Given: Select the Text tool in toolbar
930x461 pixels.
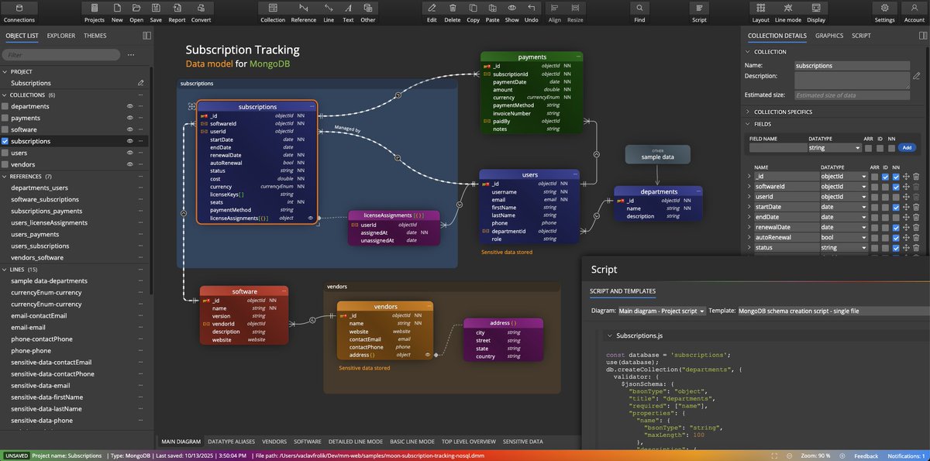Looking at the screenshot, I should [x=348, y=12].
